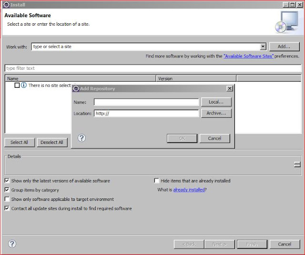Click the Details panel scroll icon

click(x=297, y=164)
